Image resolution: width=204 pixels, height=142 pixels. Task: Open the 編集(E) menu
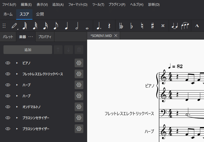point(26,5)
